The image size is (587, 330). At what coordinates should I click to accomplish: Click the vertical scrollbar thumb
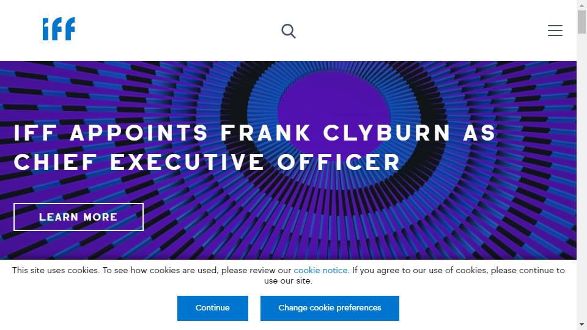[581, 23]
